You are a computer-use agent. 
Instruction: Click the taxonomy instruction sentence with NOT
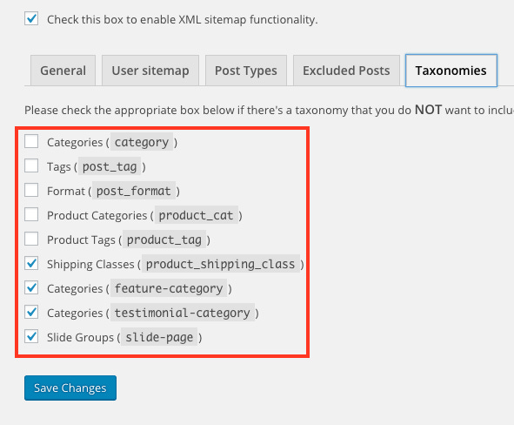coord(269,110)
